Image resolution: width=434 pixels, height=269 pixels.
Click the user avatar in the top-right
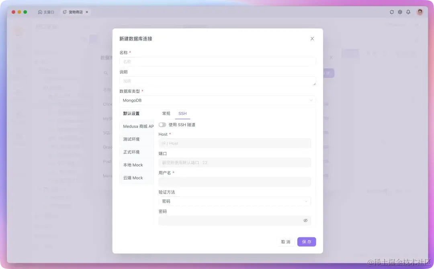tap(420, 12)
